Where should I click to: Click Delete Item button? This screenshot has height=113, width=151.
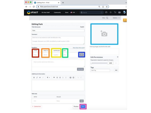(36, 106)
